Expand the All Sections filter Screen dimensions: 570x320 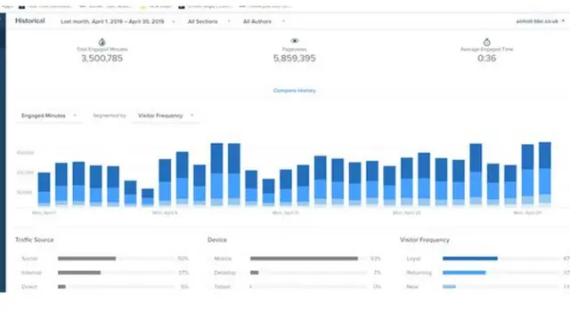coord(208,21)
